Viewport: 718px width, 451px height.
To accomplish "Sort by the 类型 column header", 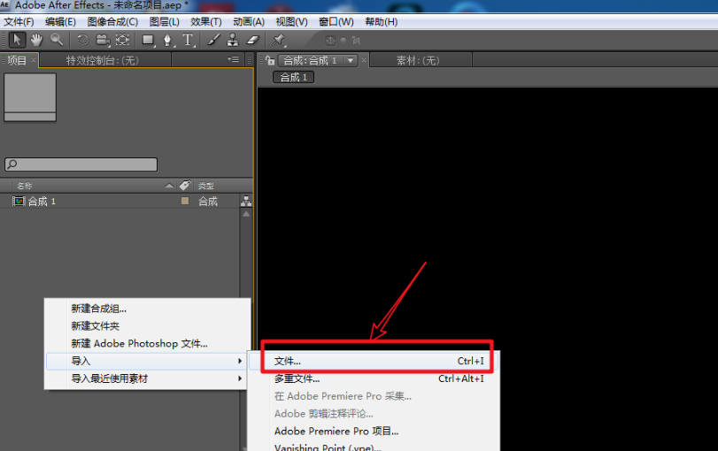I will pyautogui.click(x=205, y=186).
